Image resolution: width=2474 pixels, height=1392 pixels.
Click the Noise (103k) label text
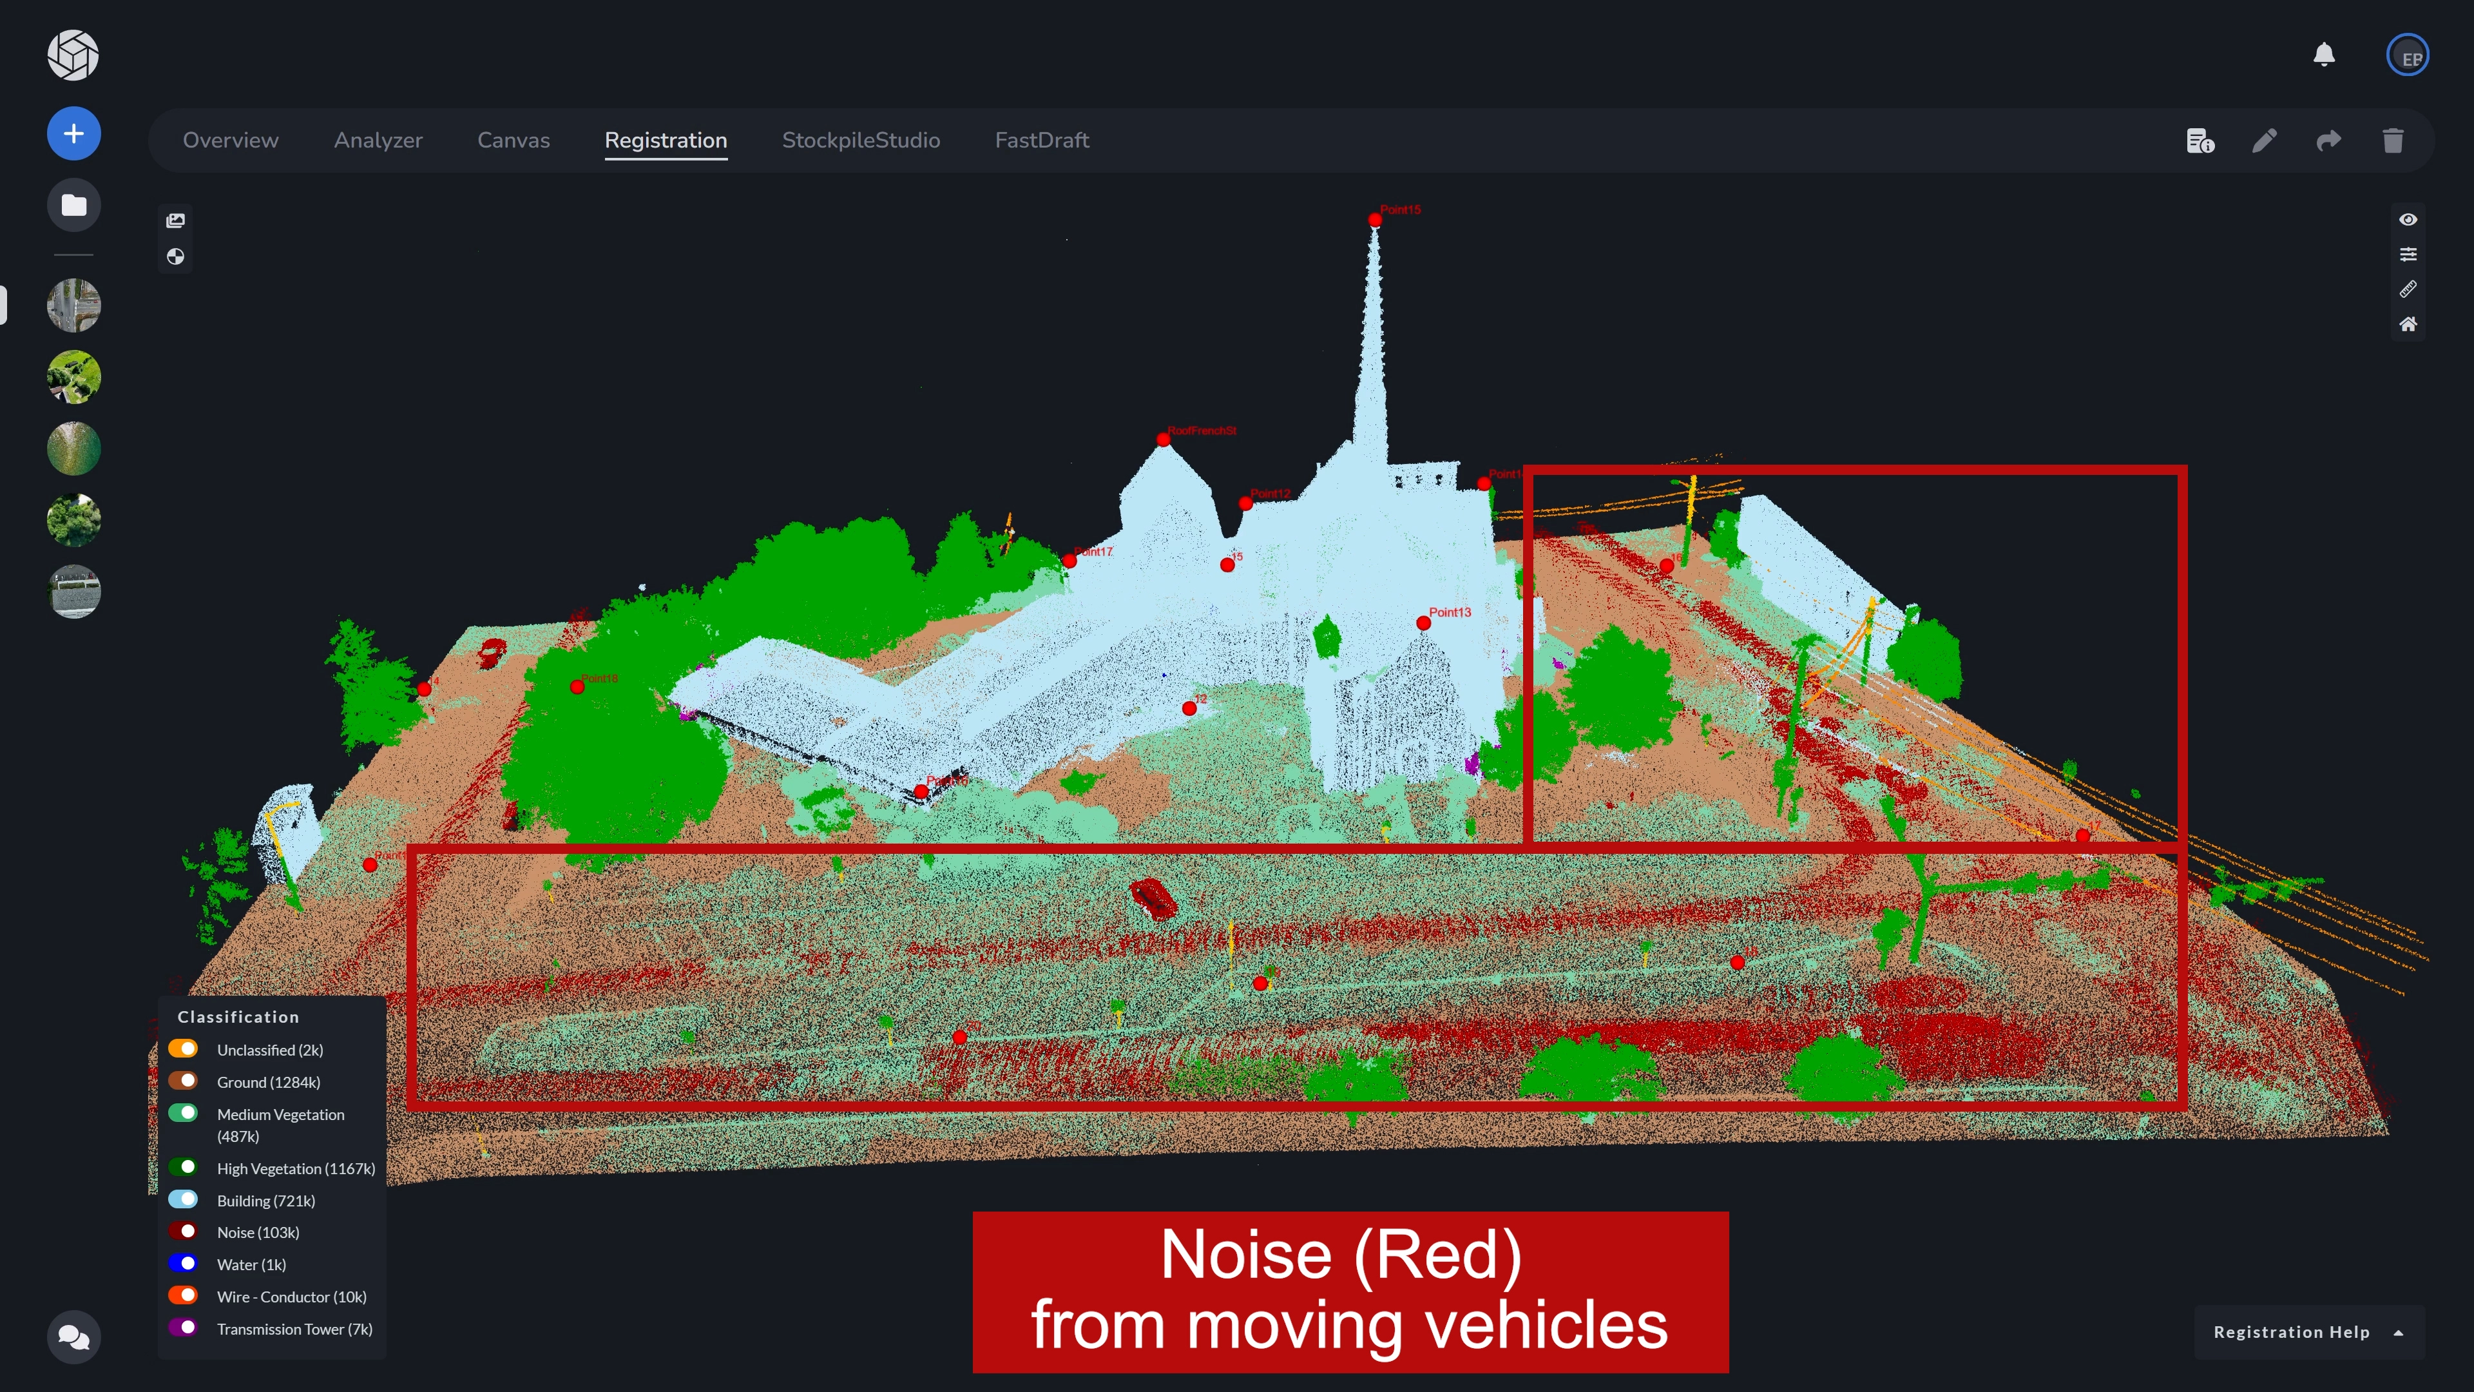click(258, 1233)
